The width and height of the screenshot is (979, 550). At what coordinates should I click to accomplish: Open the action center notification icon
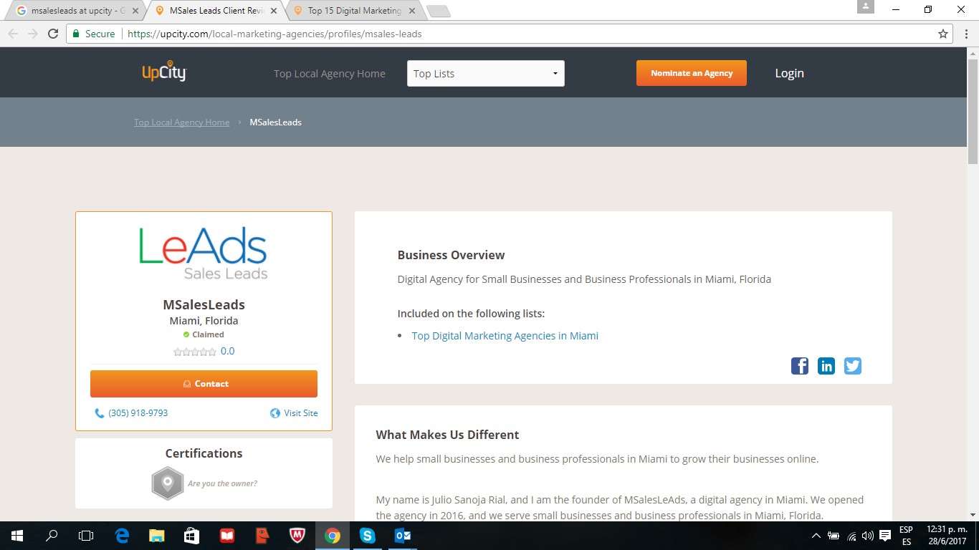tap(885, 536)
